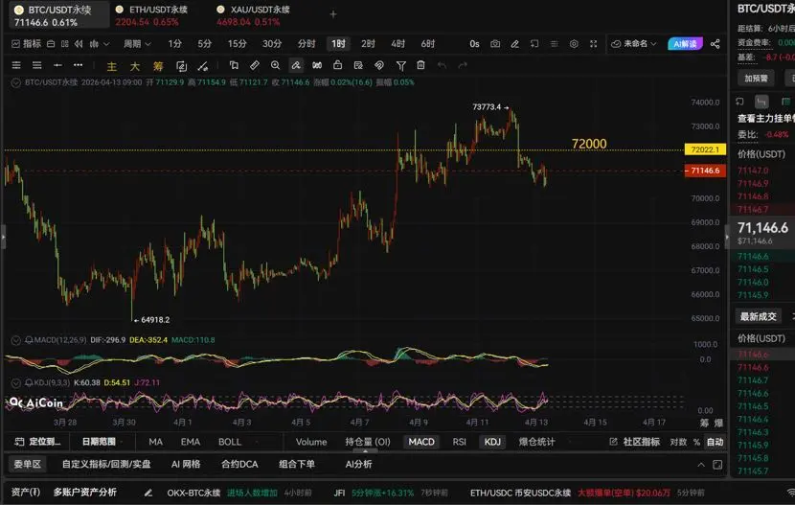Viewport: 795px width, 505px height.
Task: Click the 加预警 add alert button
Action: (756, 78)
